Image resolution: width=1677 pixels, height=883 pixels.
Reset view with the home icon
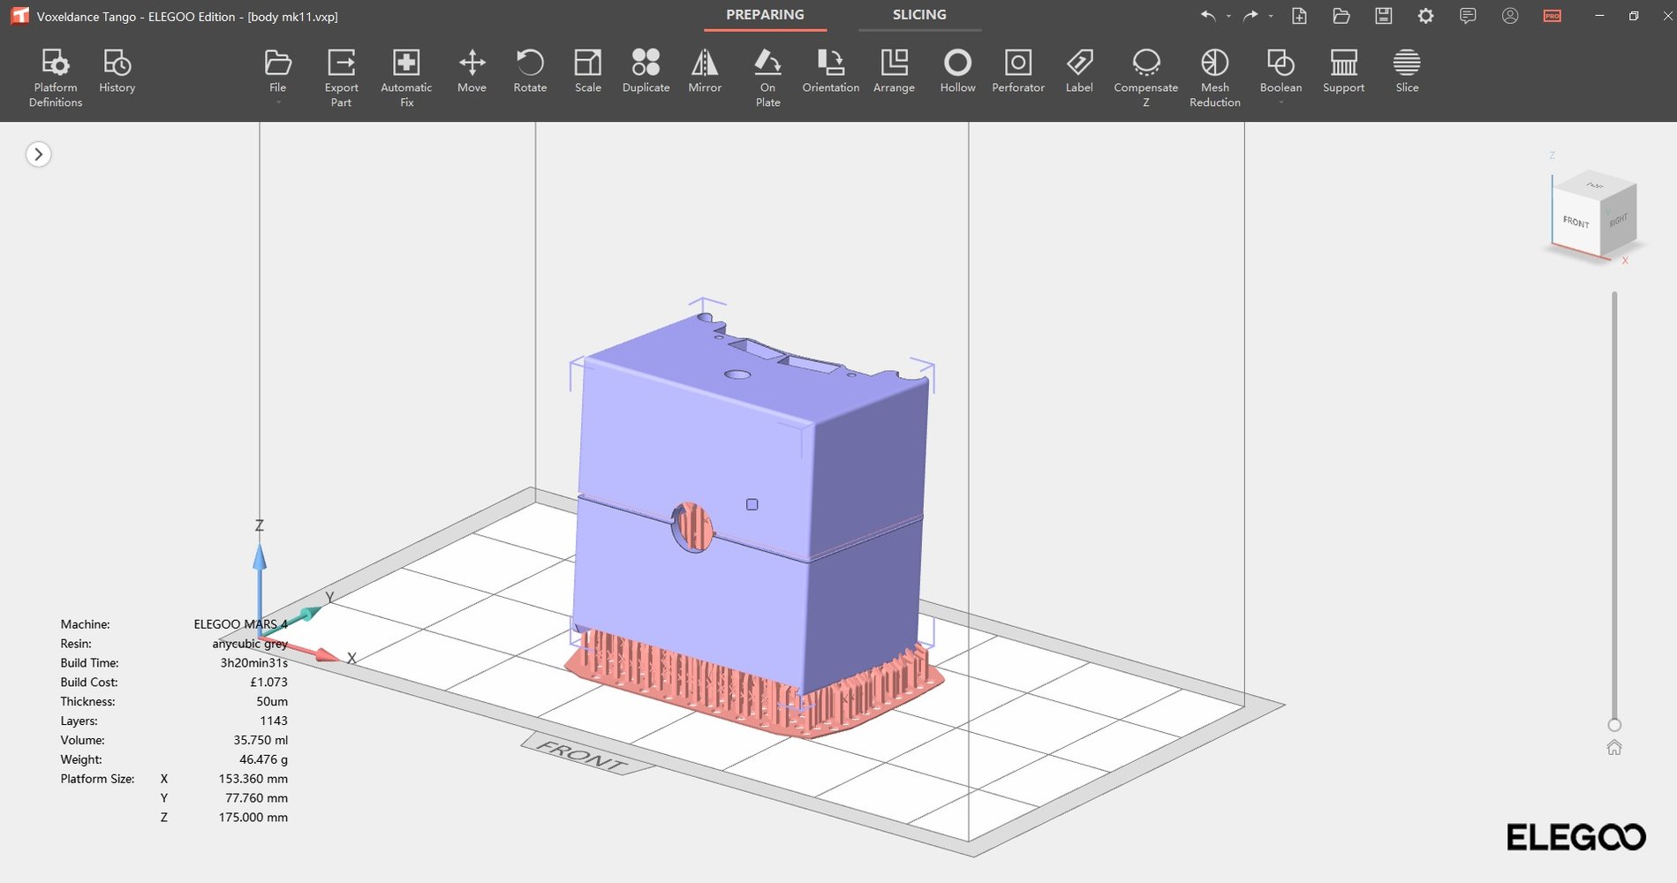1614,748
